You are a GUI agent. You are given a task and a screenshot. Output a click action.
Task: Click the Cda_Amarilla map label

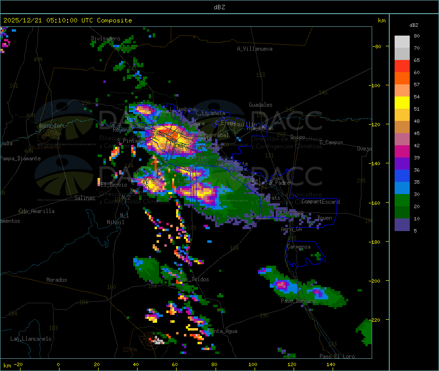(x=37, y=211)
